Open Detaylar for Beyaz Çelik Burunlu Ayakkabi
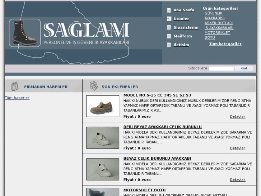This screenshot has width=261, height=196. coord(238,180)
